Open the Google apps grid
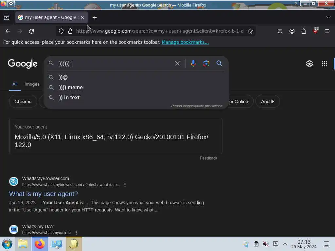Screen dimensions: 335x251 click(x=324, y=64)
